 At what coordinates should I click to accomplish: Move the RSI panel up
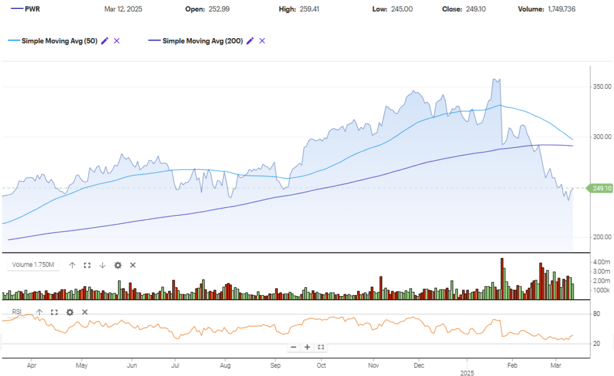point(39,312)
